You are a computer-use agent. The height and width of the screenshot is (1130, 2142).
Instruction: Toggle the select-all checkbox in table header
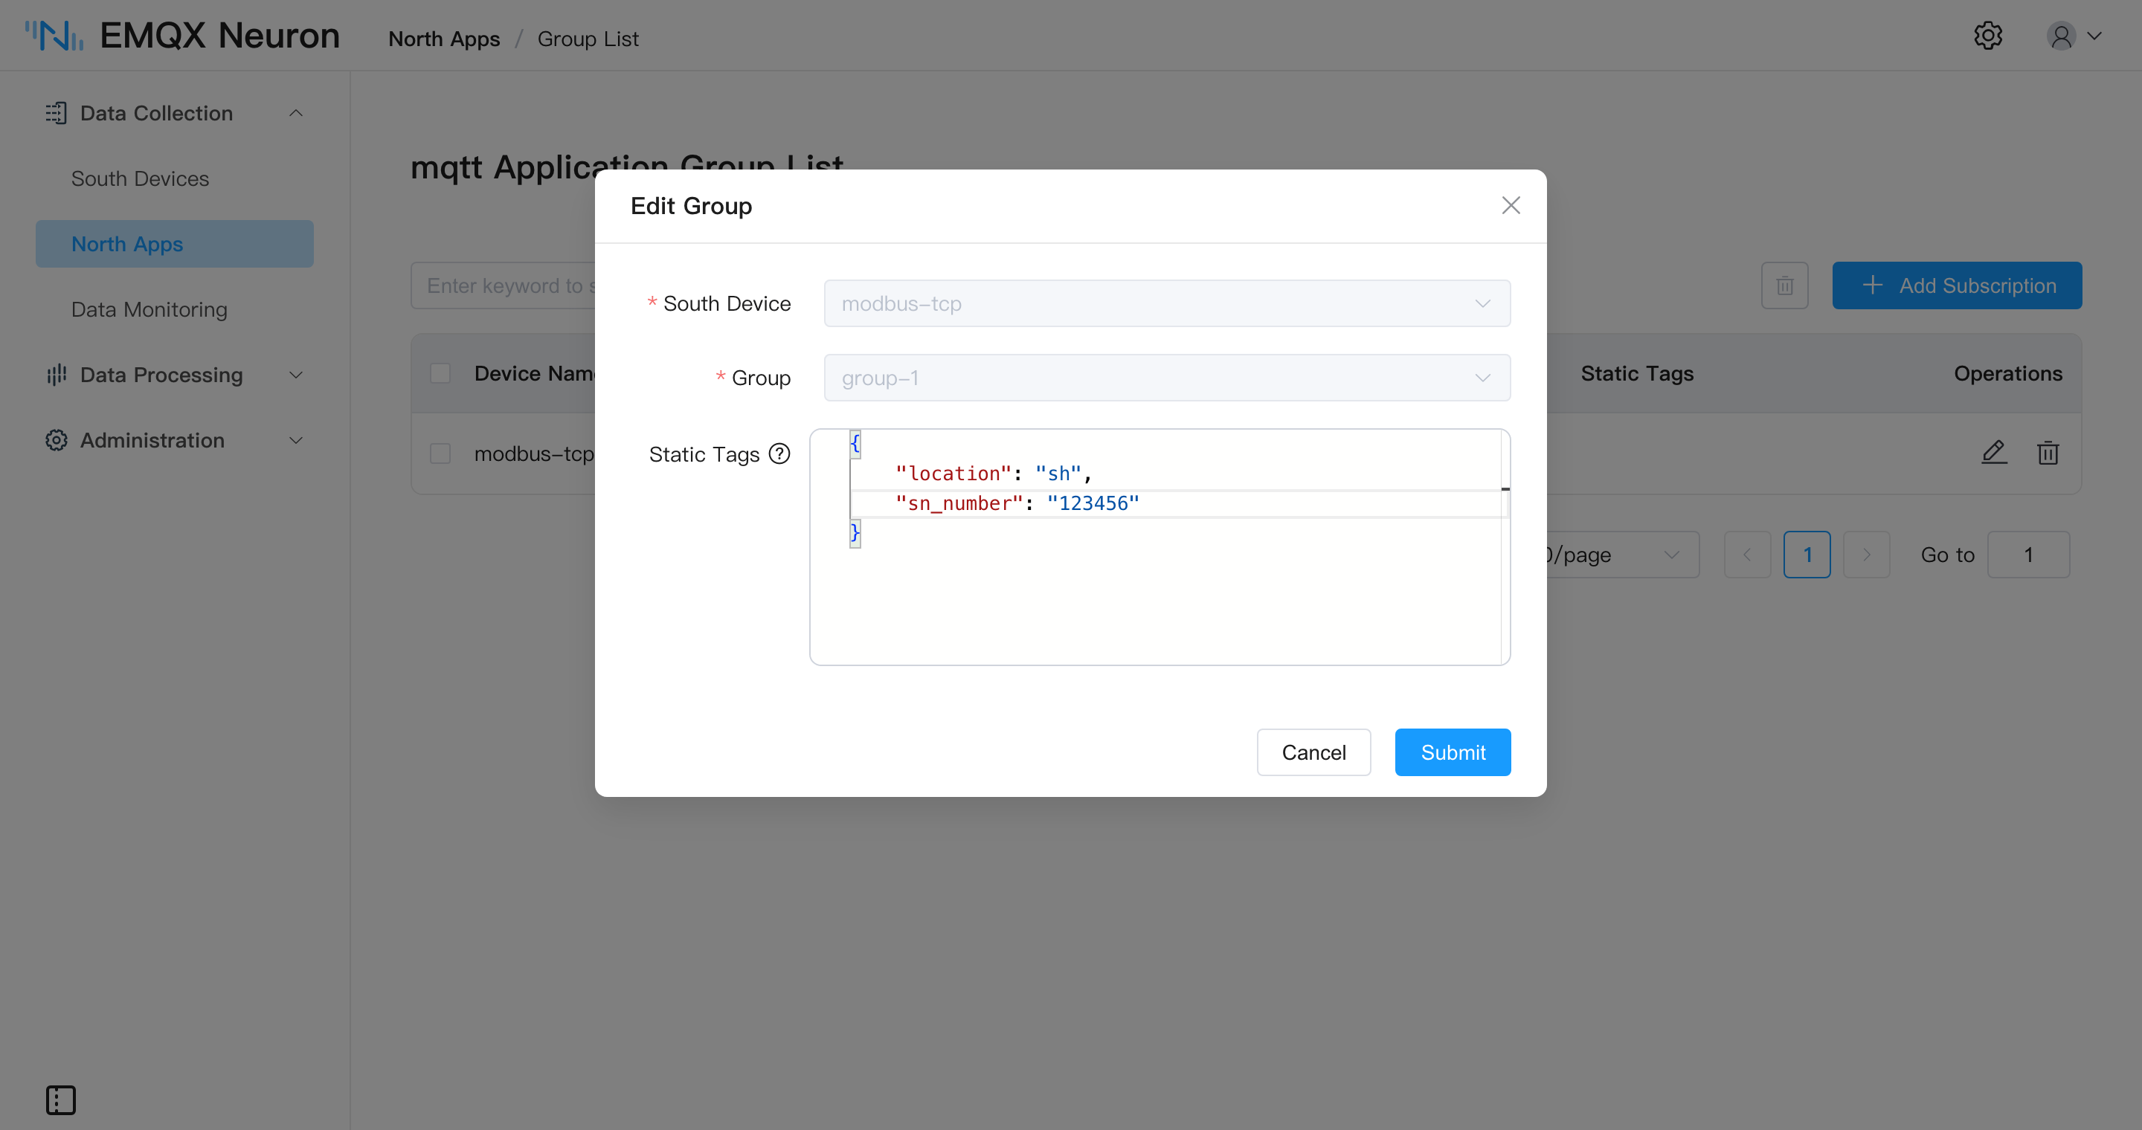(x=440, y=374)
